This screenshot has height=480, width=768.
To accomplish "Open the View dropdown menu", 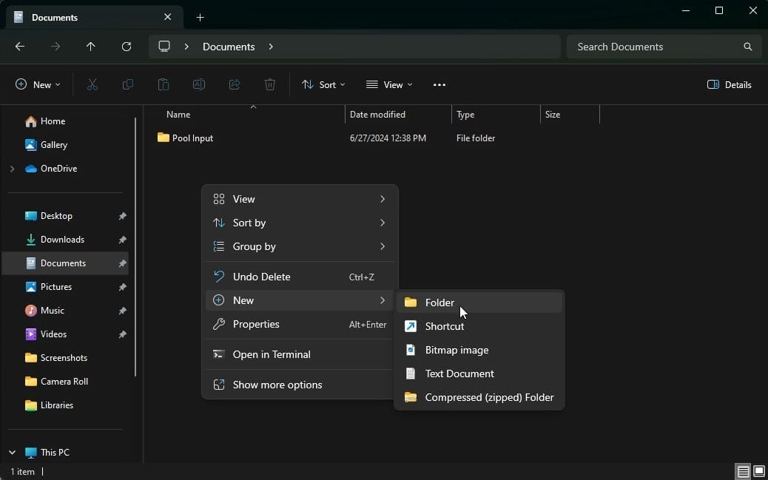I will pyautogui.click(x=390, y=84).
